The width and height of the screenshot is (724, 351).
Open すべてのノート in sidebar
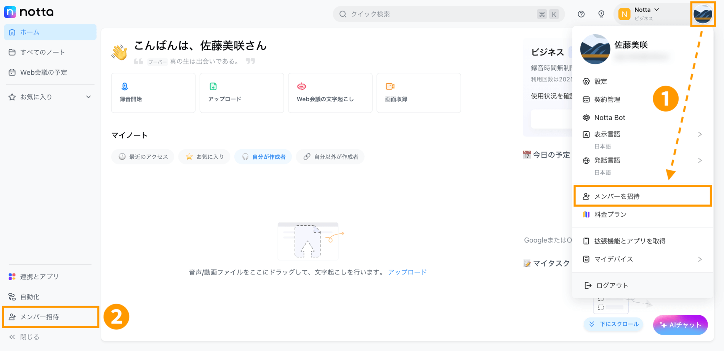[x=50, y=52]
